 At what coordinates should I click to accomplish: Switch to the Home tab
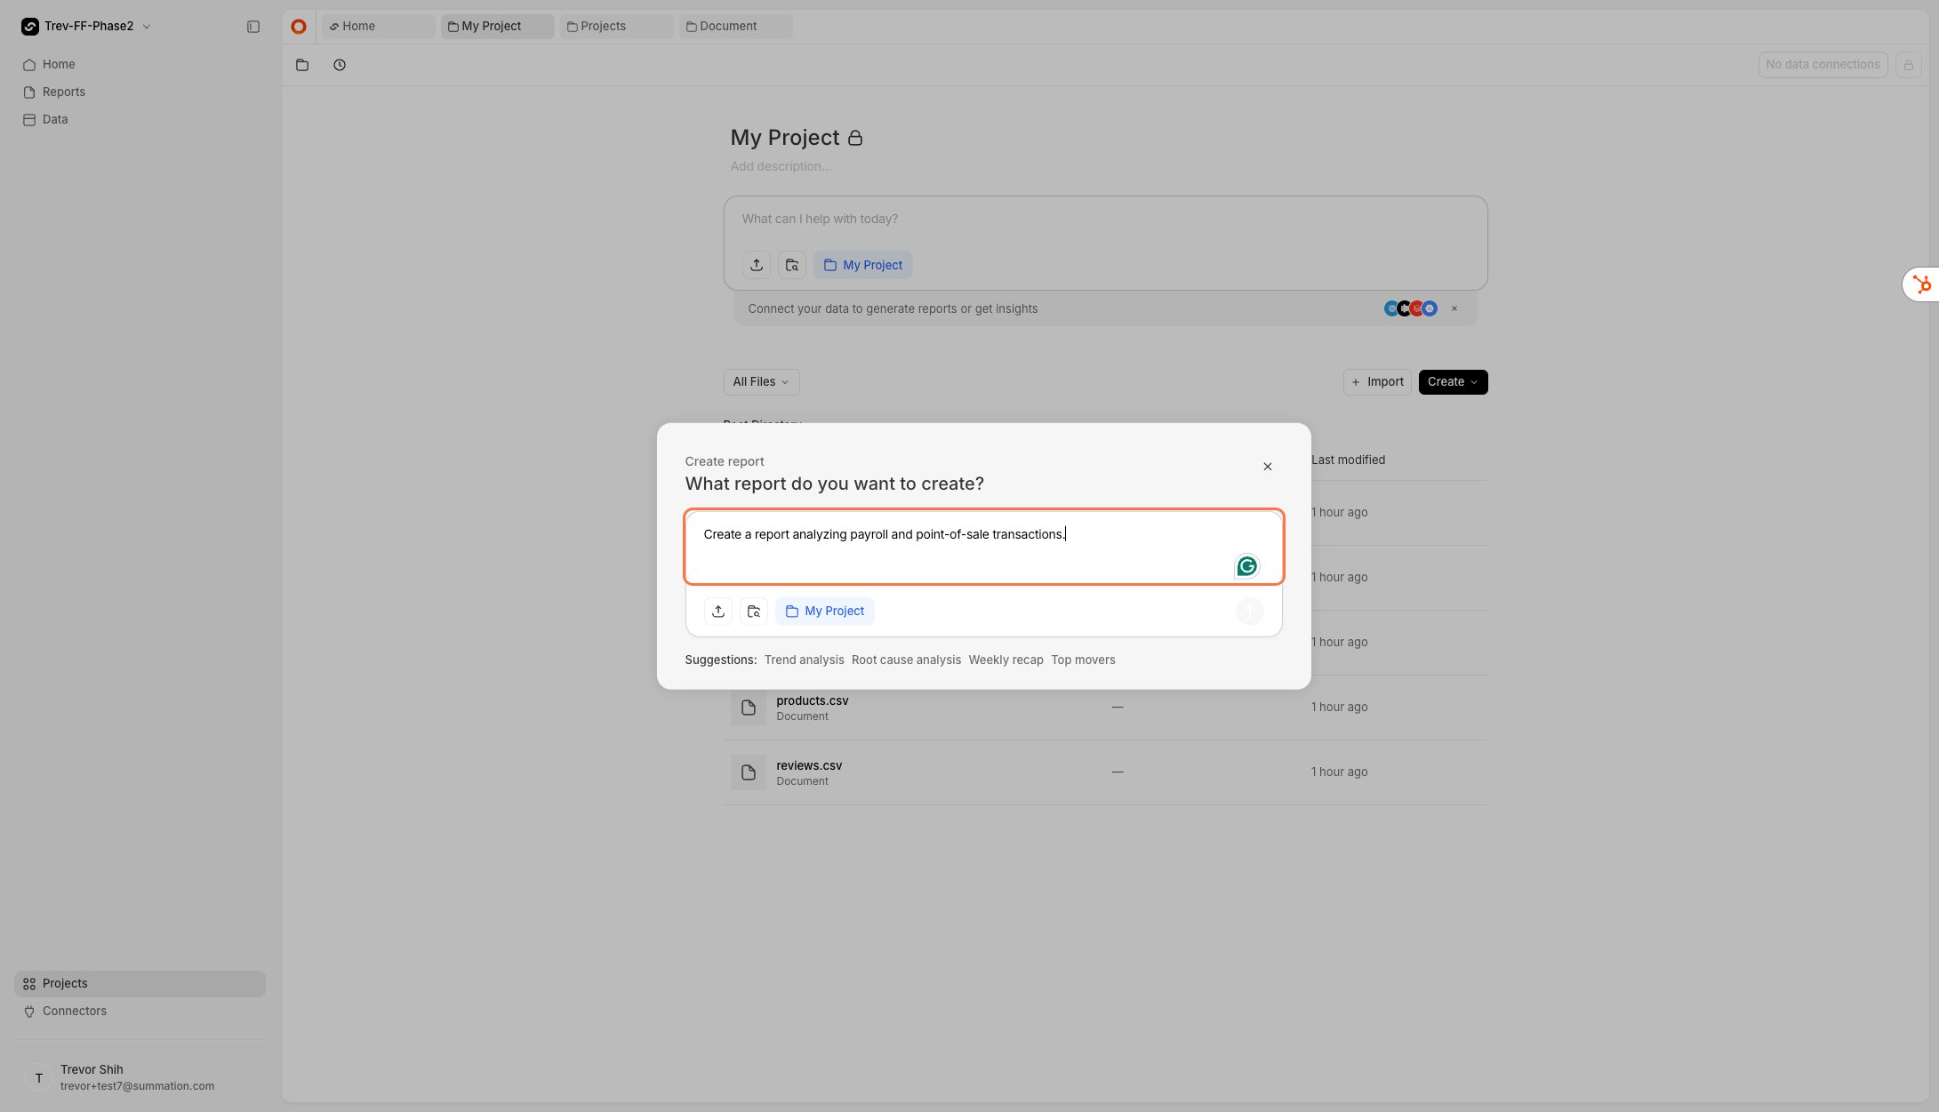tap(378, 27)
